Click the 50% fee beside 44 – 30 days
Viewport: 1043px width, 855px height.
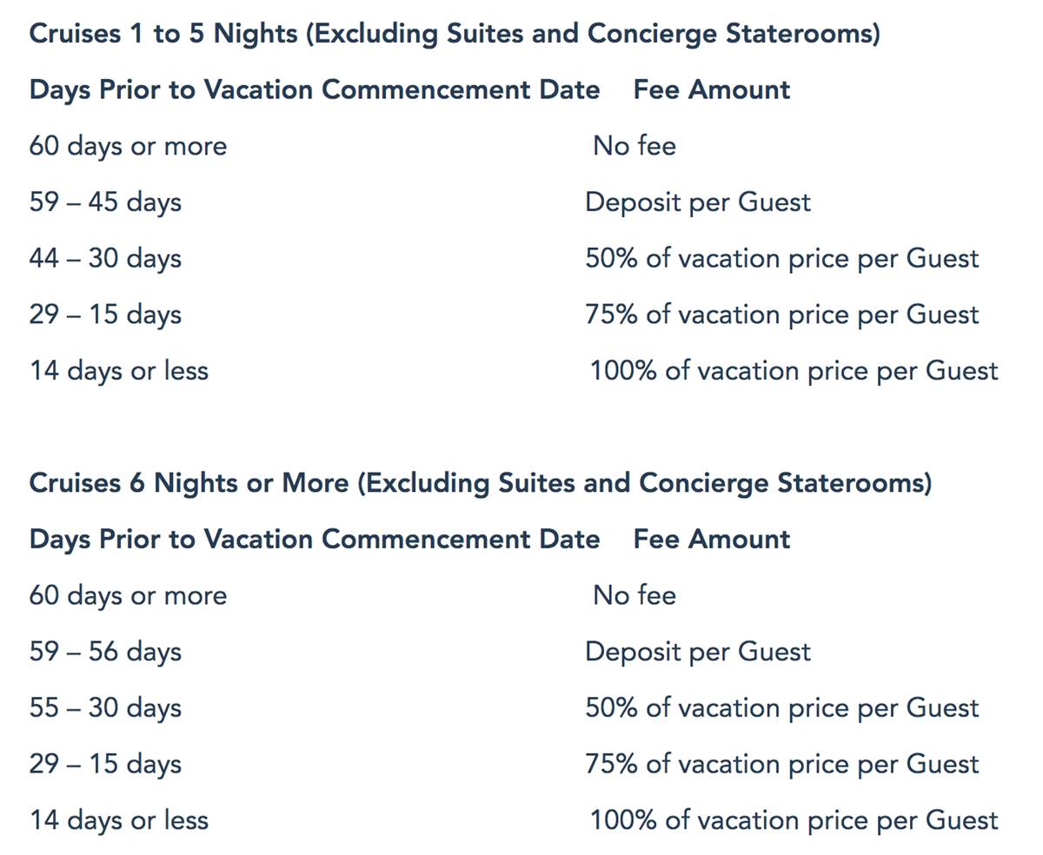coord(781,259)
